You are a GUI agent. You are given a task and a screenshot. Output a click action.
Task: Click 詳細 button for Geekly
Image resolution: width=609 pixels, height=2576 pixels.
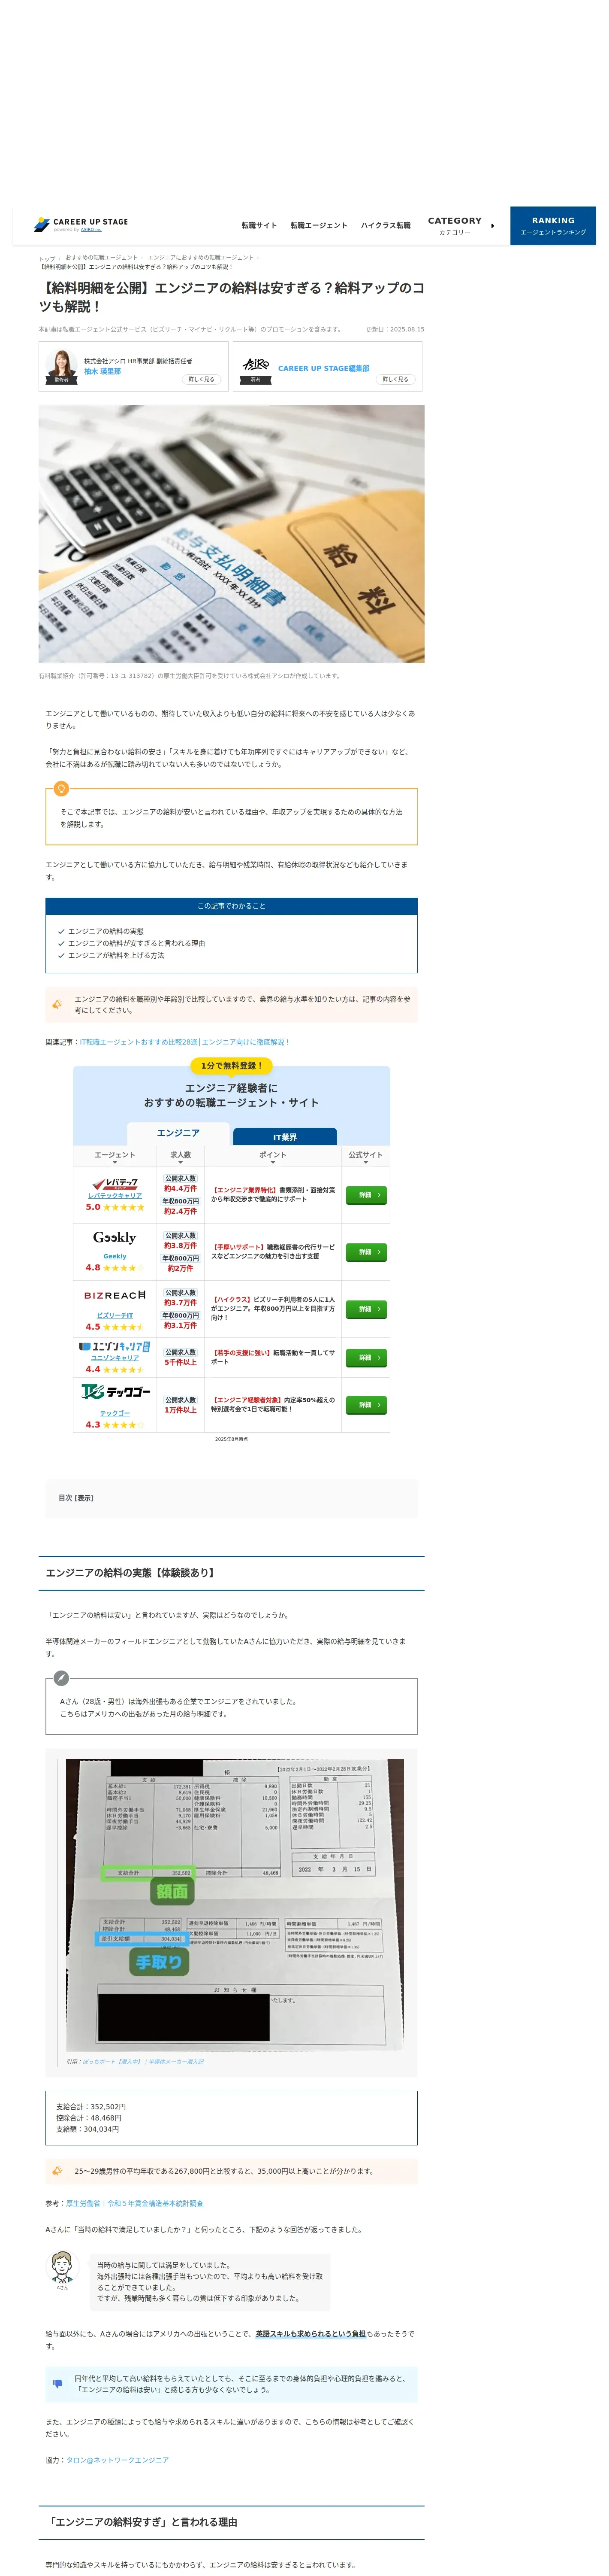tap(365, 1252)
